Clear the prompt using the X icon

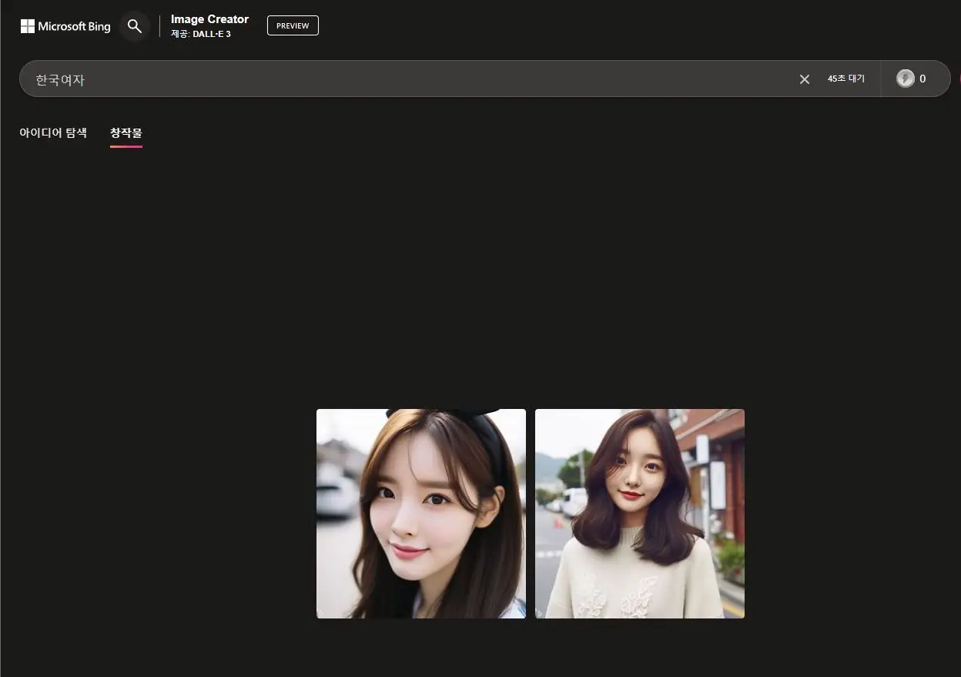click(x=804, y=79)
